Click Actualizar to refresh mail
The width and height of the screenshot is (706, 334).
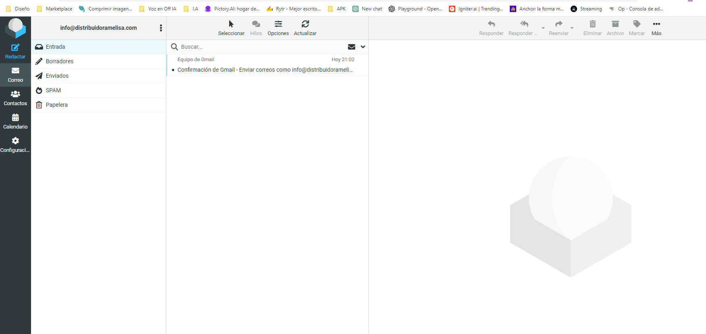(x=305, y=28)
